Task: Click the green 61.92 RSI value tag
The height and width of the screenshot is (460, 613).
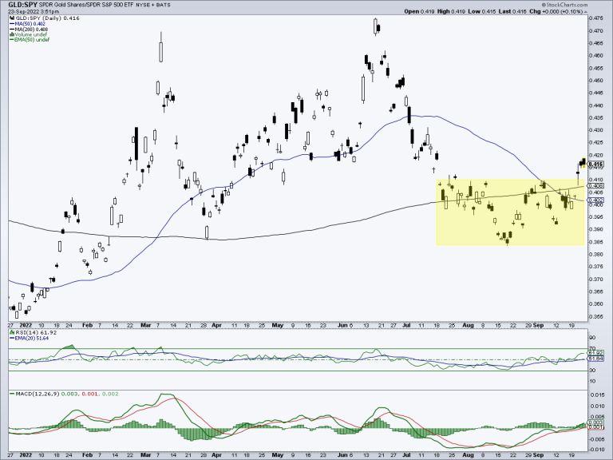Action: click(x=596, y=353)
